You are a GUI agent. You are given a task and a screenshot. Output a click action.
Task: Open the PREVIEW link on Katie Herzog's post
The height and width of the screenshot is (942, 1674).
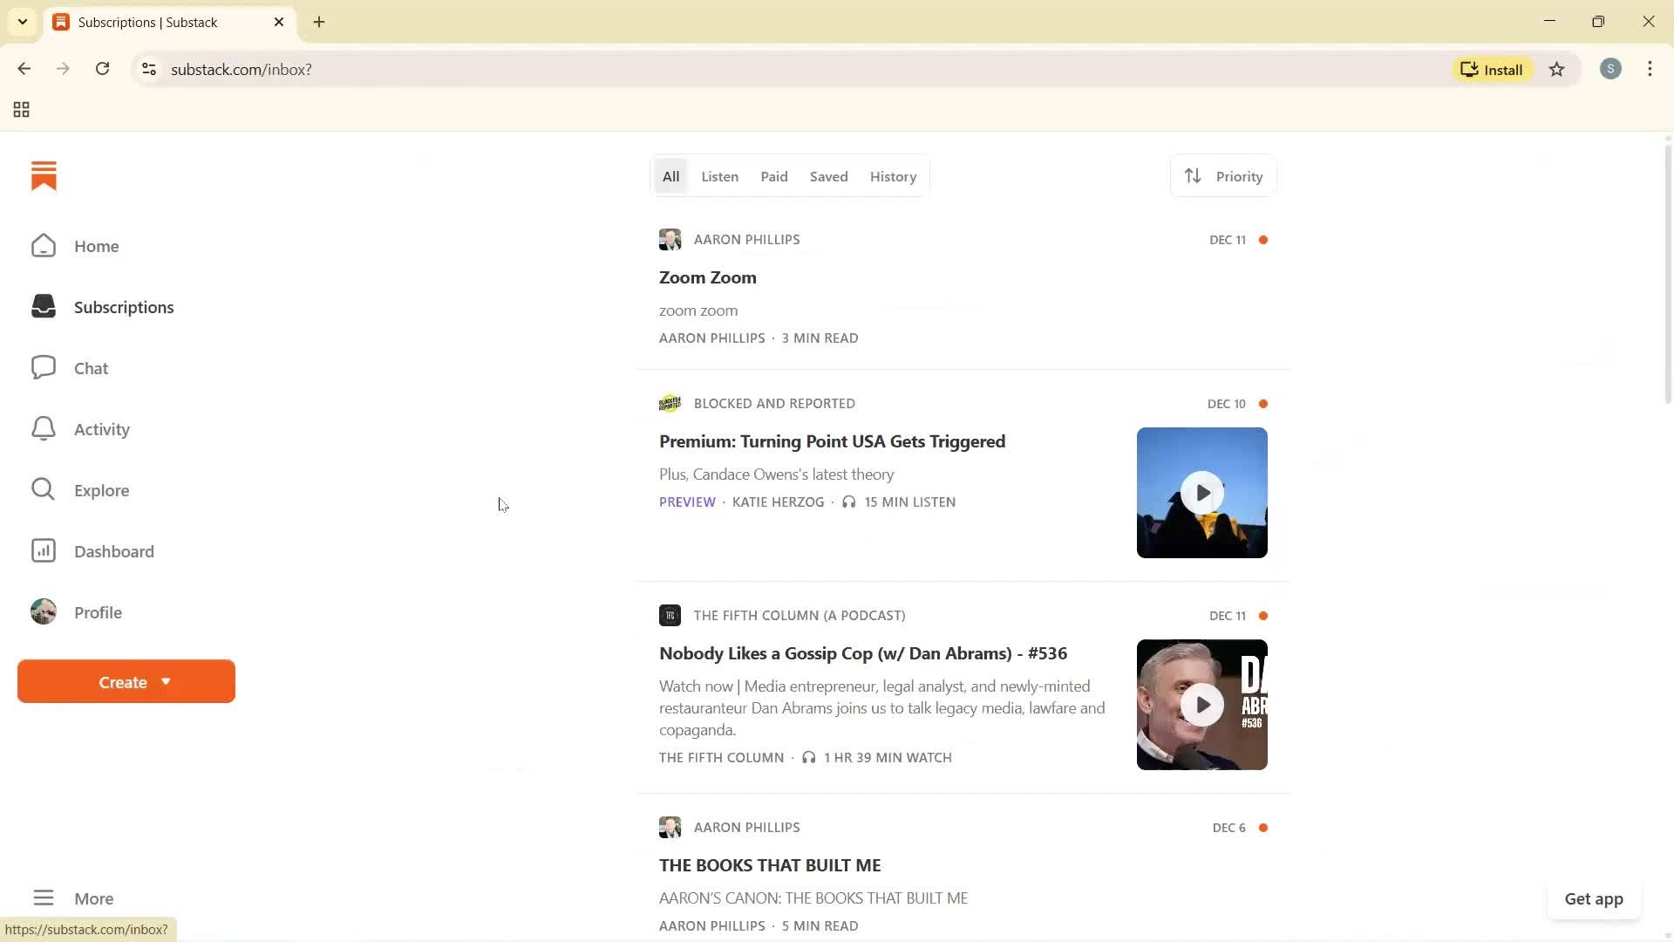click(x=687, y=502)
